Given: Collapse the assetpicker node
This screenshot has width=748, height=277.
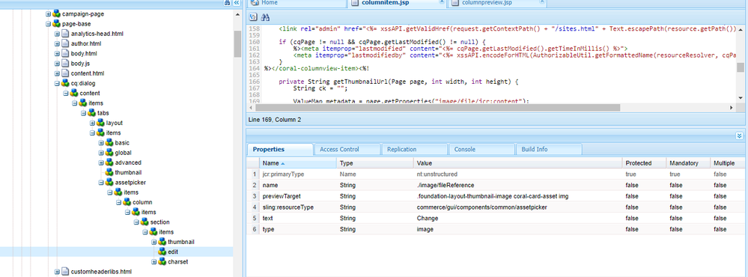Looking at the screenshot, I should pos(101,182).
